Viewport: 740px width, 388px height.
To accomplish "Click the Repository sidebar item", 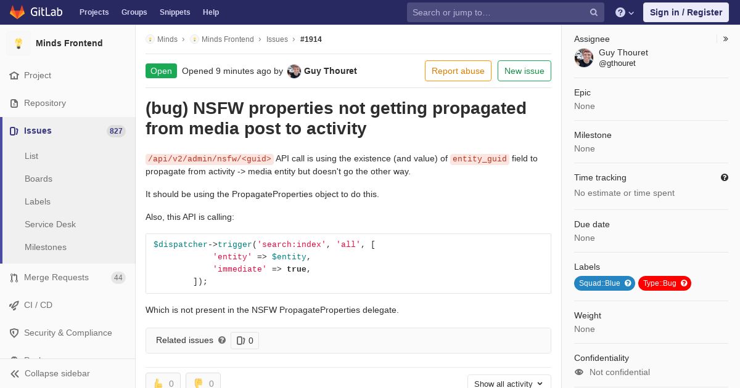I will [68, 103].
